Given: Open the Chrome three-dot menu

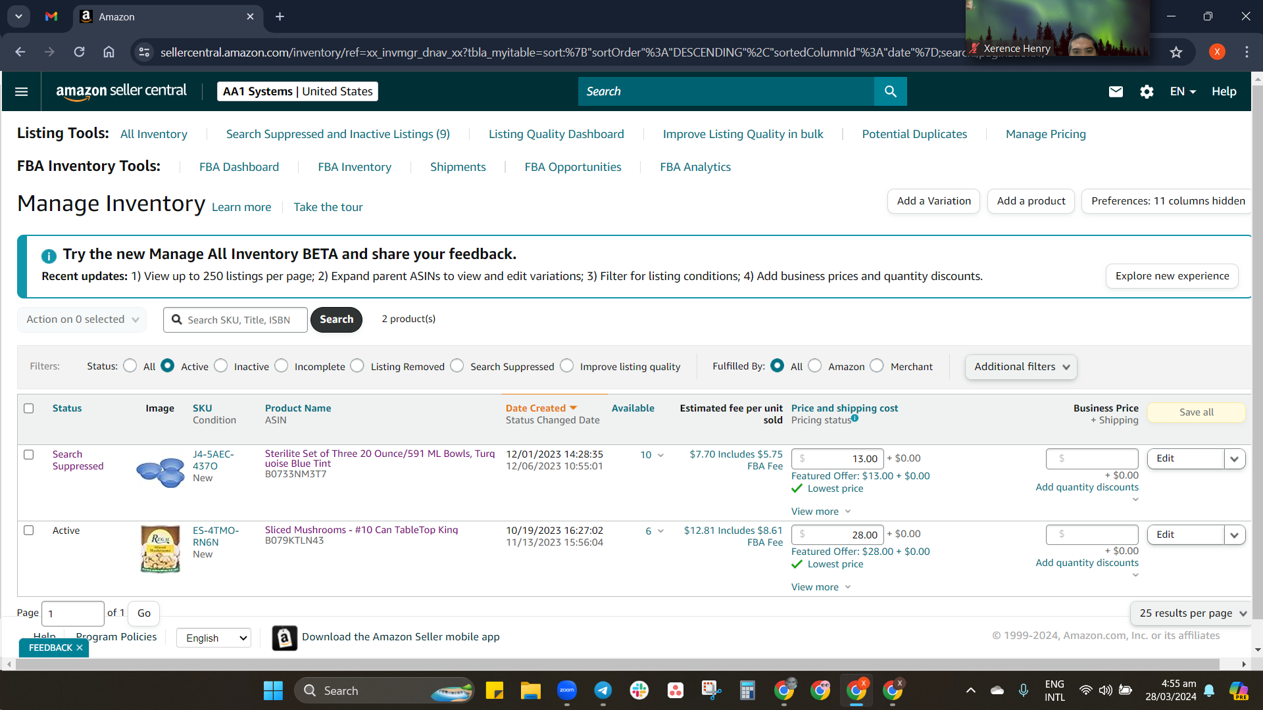Looking at the screenshot, I should (x=1247, y=52).
